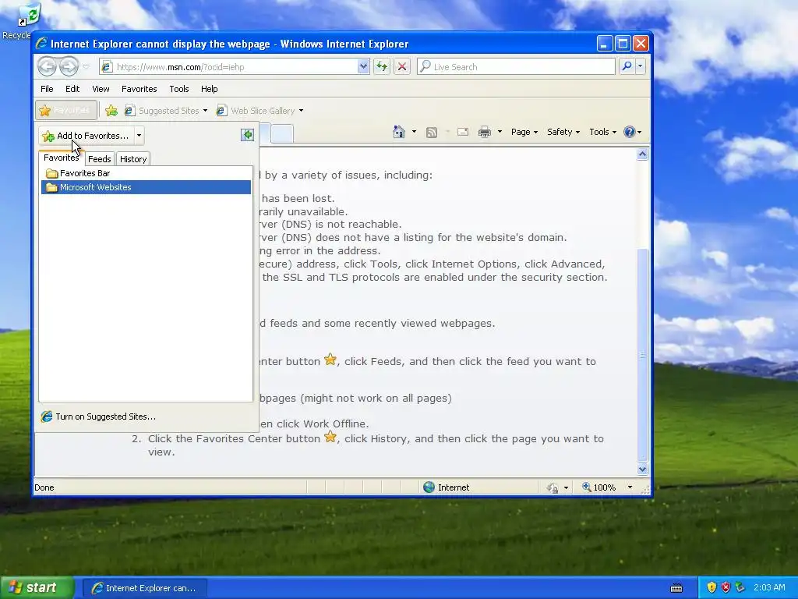Click the scroll up arrow
Image resolution: width=798 pixels, height=599 pixels.
point(642,154)
